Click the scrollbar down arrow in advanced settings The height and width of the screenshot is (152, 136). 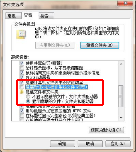121,118
